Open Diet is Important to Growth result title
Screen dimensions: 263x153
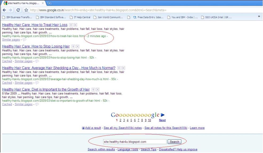click(46, 90)
